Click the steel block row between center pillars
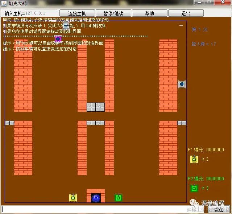The height and width of the screenshot is (214, 232). (x=96, y=123)
